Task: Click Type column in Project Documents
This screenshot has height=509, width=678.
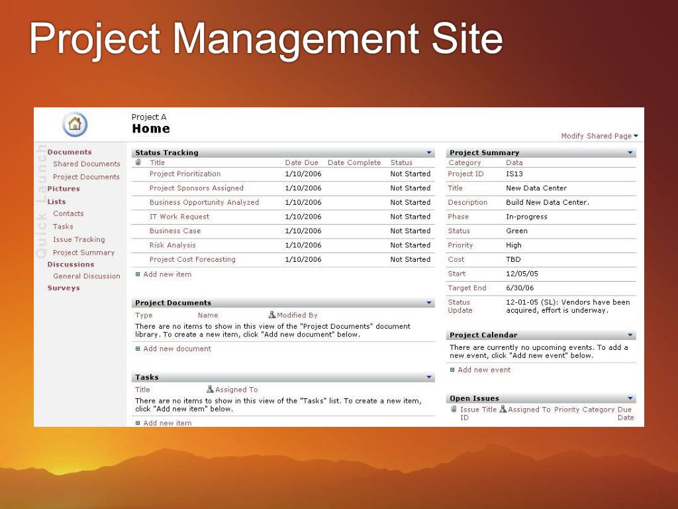Action: 144,315
